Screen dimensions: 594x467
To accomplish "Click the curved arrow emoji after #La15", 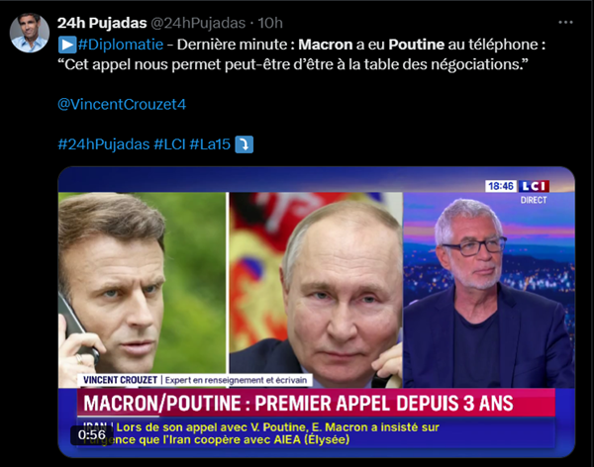I will tap(245, 144).
